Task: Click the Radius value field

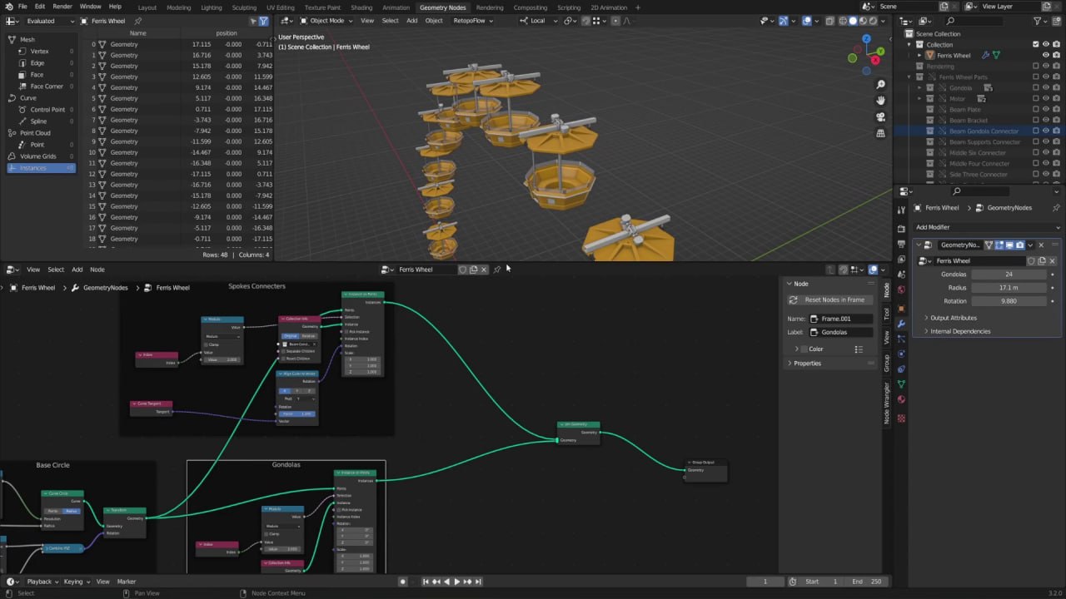Action: [1008, 288]
